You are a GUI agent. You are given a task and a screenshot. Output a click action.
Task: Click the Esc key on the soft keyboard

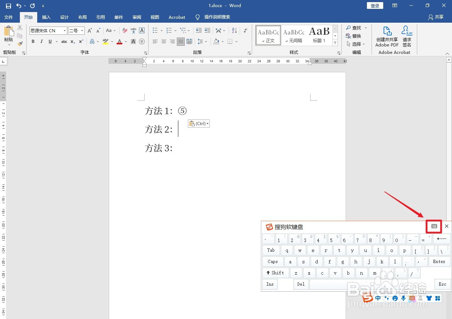[442, 284]
